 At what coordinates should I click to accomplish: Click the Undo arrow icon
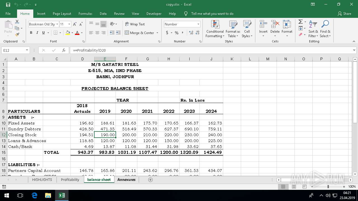coord(16,4)
